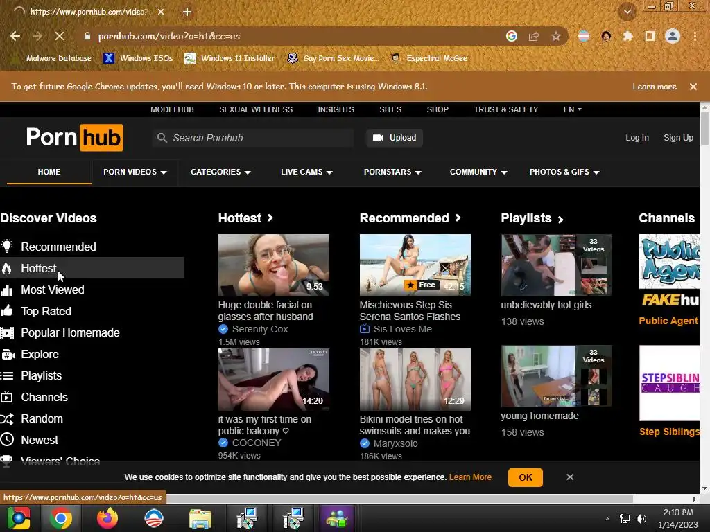Click the browser back arrow
This screenshot has width=710, height=532.
click(x=15, y=36)
